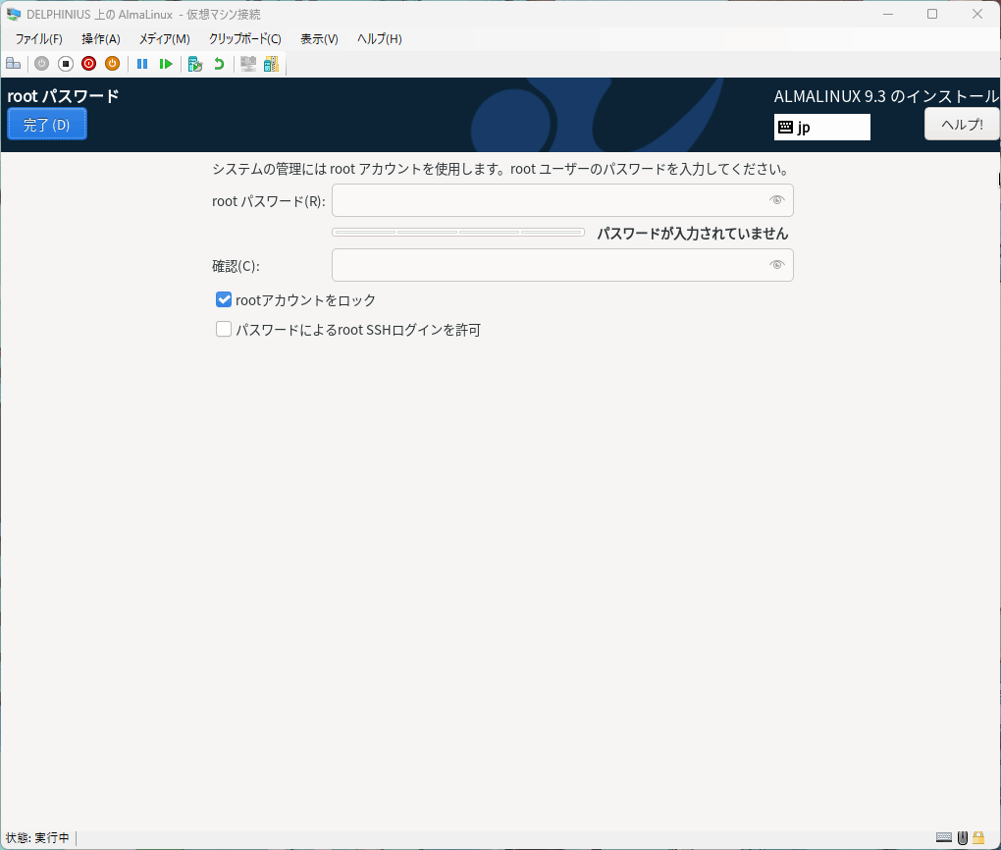Revert to the checkpoint using the green arrow
The height and width of the screenshot is (850, 1001).
coord(219,63)
